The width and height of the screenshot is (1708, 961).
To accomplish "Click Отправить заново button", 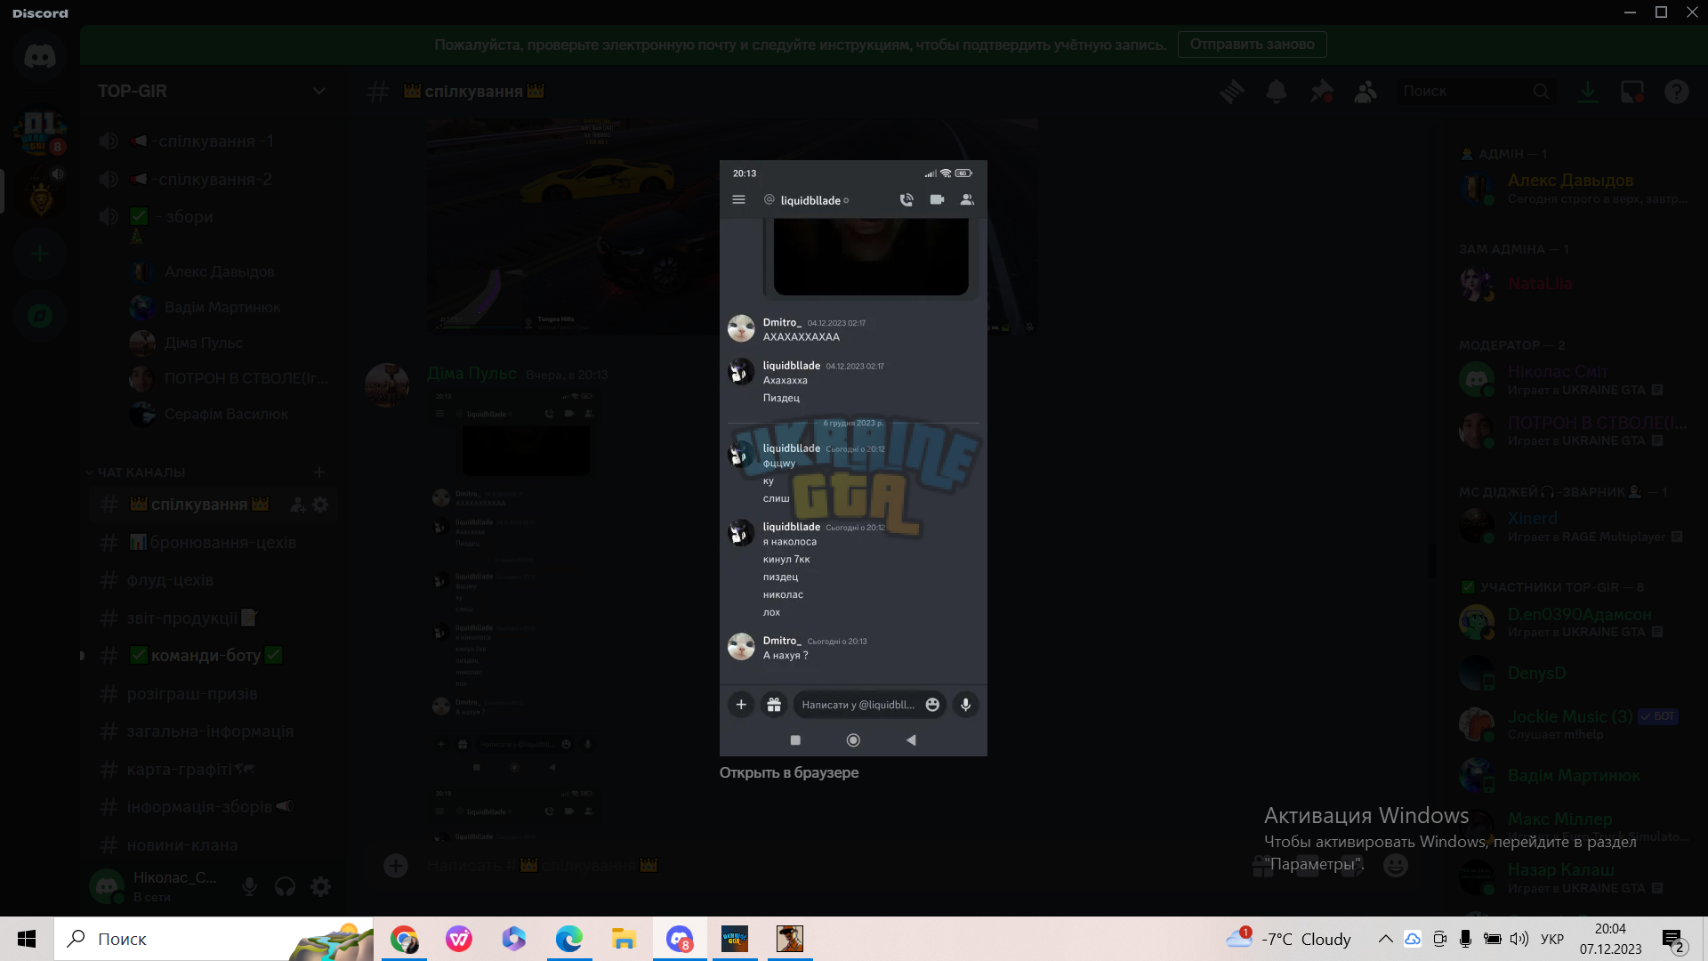I will coord(1252,44).
